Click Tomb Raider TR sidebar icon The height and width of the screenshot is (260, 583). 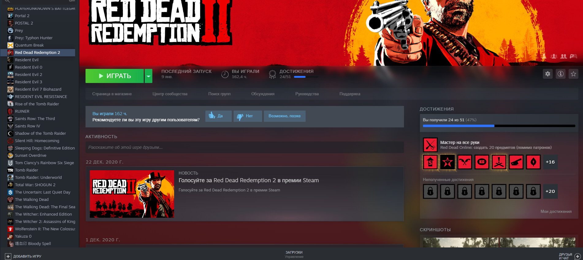click(10, 170)
